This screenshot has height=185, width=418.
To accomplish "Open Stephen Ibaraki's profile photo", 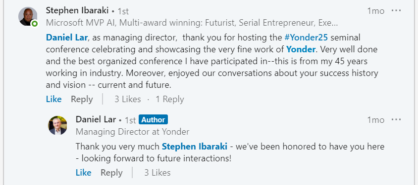I will [x=28, y=16].
